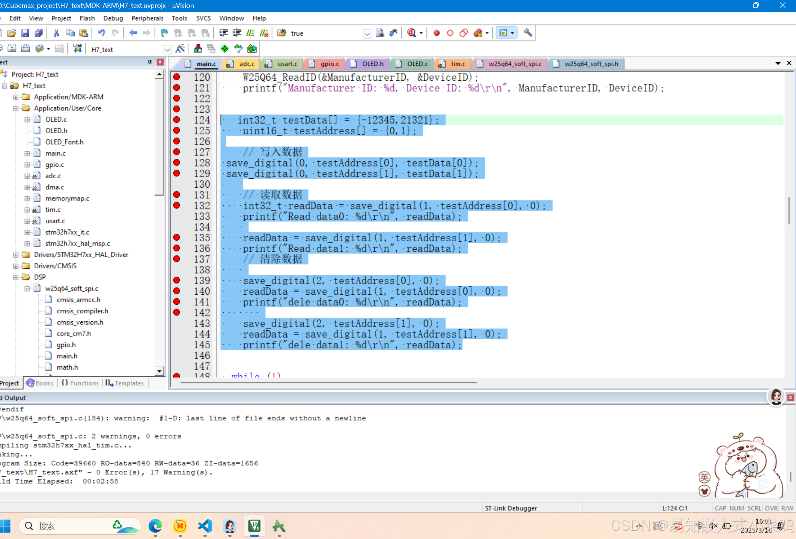
Task: Open the Peripherals menu
Action: coord(147,18)
